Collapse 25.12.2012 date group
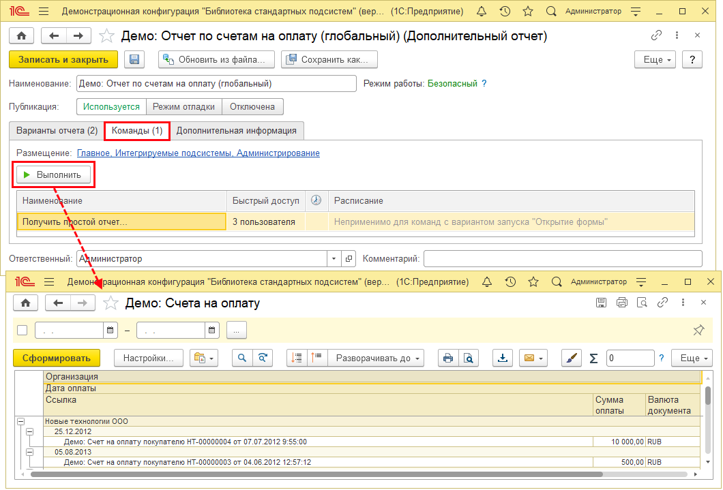723x490 pixels. pyautogui.click(x=29, y=431)
